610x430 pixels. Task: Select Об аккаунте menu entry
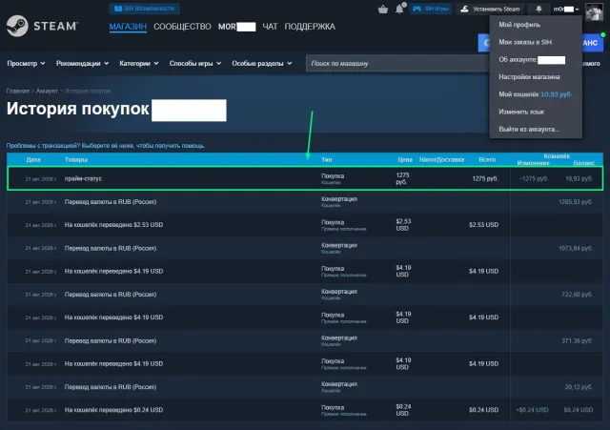(532, 59)
